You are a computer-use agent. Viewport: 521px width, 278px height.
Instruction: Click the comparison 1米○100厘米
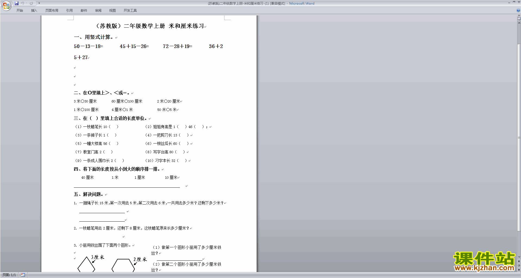86,110
